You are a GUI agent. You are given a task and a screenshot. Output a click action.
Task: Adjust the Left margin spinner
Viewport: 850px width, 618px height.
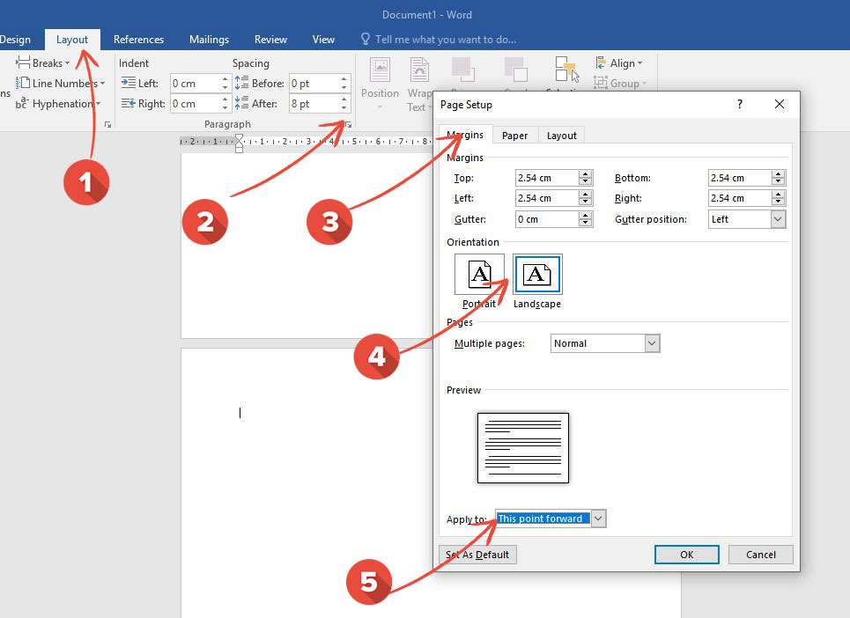click(x=586, y=198)
